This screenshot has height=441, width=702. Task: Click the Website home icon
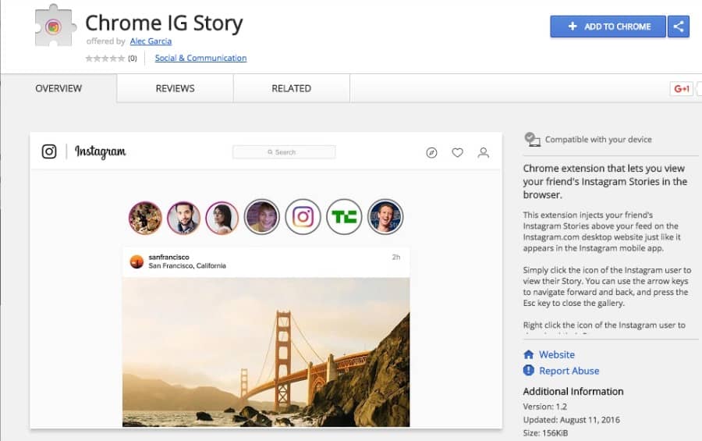(529, 354)
